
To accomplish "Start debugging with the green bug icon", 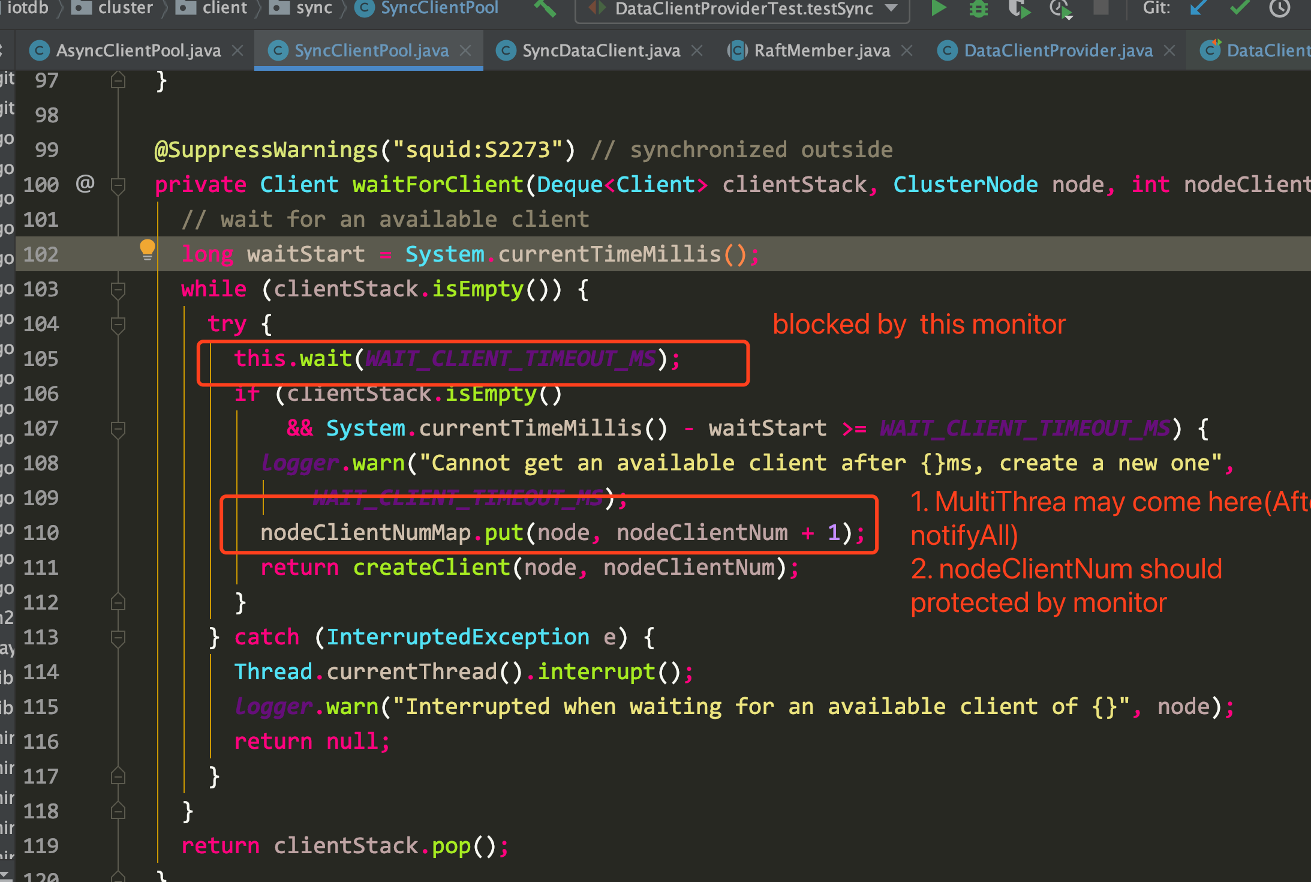I will pyautogui.click(x=979, y=8).
